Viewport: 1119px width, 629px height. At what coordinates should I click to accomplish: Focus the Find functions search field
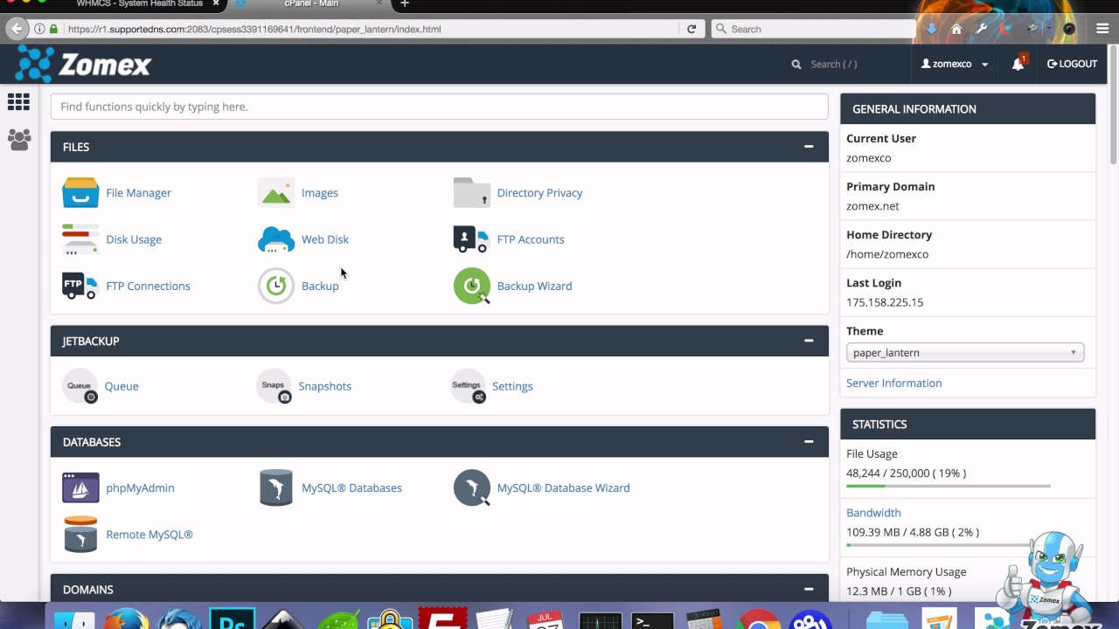pyautogui.click(x=439, y=107)
